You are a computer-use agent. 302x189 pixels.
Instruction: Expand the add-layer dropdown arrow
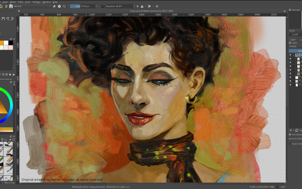tap(293, 130)
